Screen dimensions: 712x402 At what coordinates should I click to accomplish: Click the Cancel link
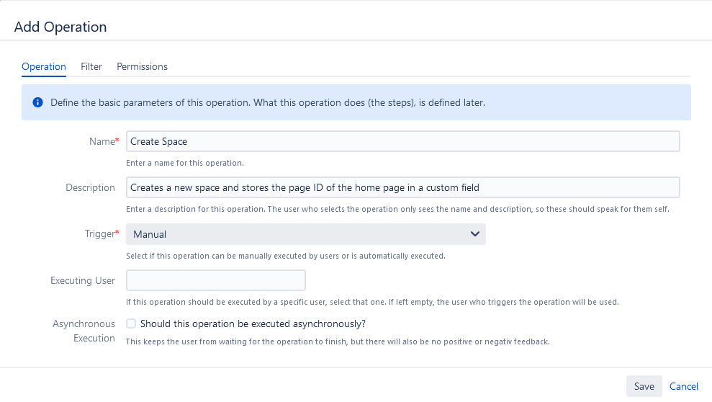click(x=683, y=386)
